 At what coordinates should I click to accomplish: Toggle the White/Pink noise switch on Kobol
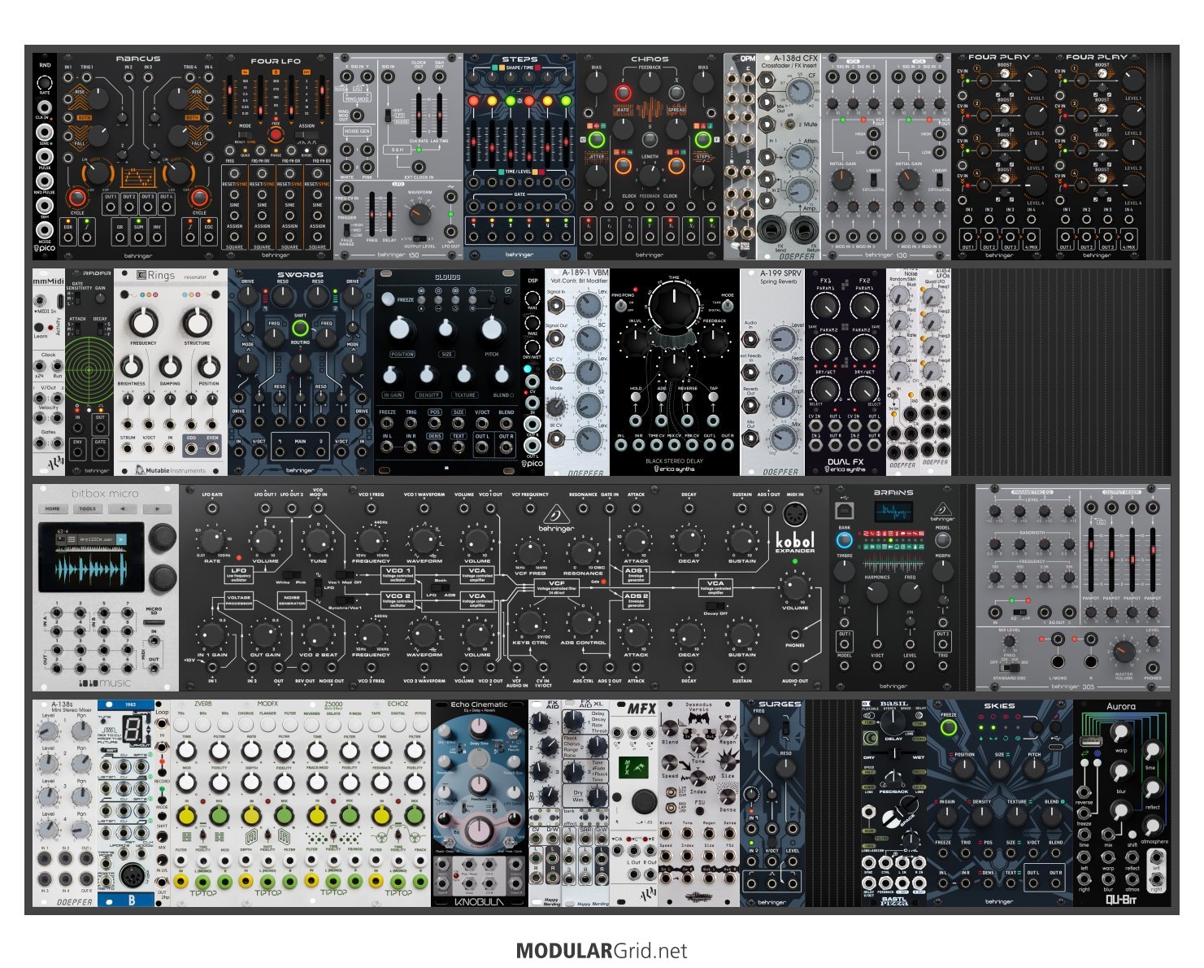[x=291, y=574]
